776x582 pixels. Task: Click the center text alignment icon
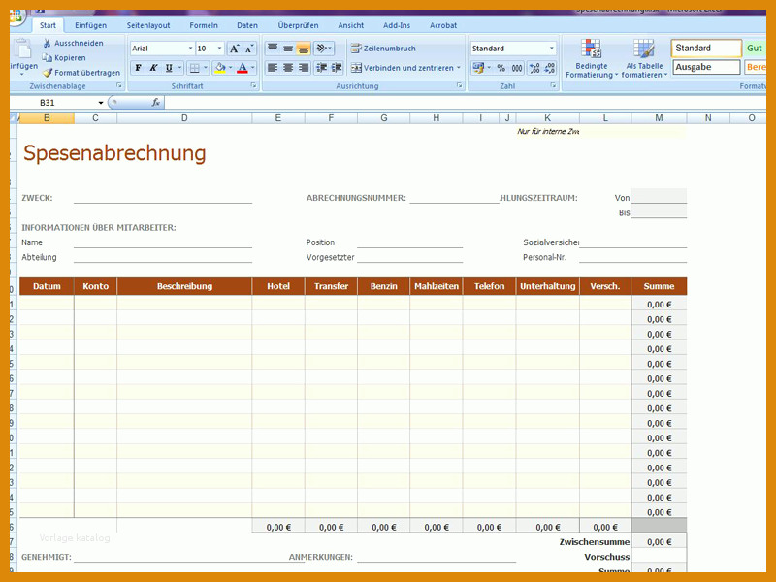288,68
